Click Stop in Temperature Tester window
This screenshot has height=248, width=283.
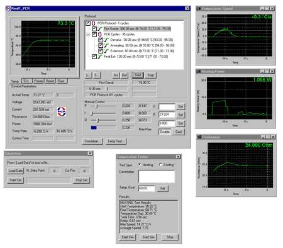(x=170, y=237)
